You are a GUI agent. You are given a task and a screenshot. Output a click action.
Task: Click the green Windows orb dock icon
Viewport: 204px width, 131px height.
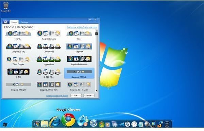click(101, 124)
